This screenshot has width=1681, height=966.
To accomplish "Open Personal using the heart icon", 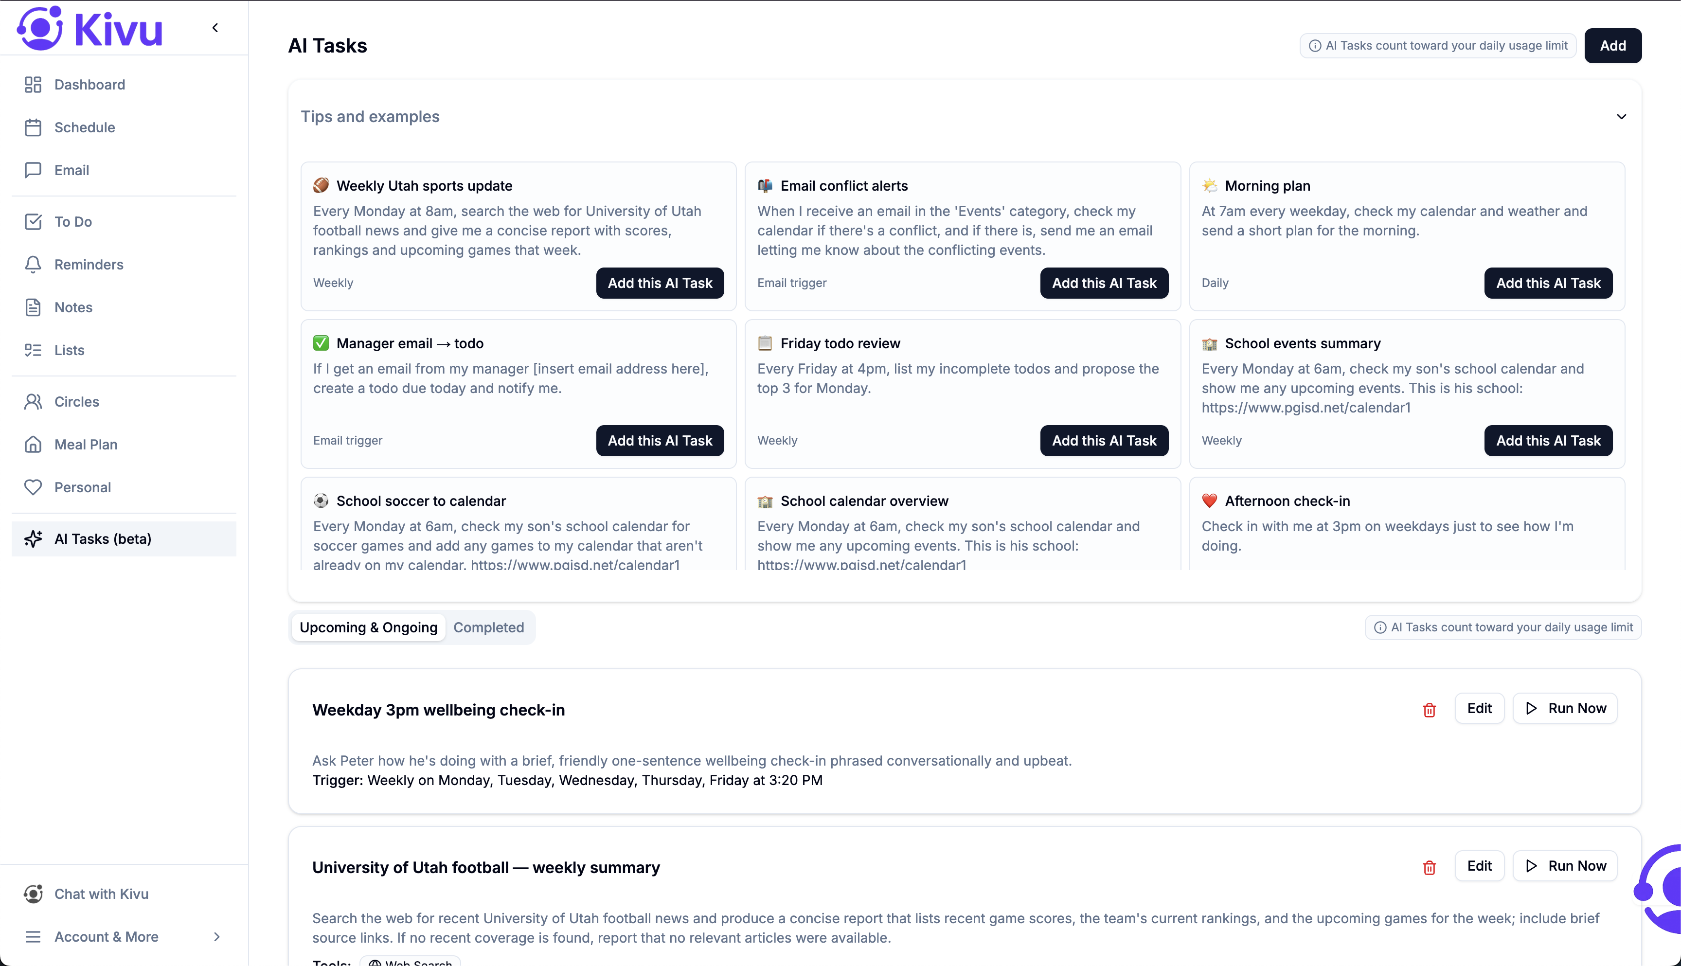I will 34,486.
